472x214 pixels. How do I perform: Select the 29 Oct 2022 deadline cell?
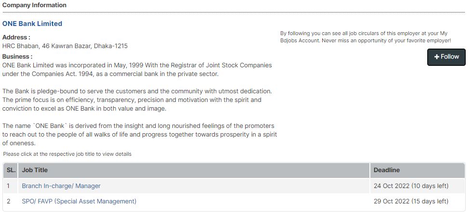tap(411, 201)
